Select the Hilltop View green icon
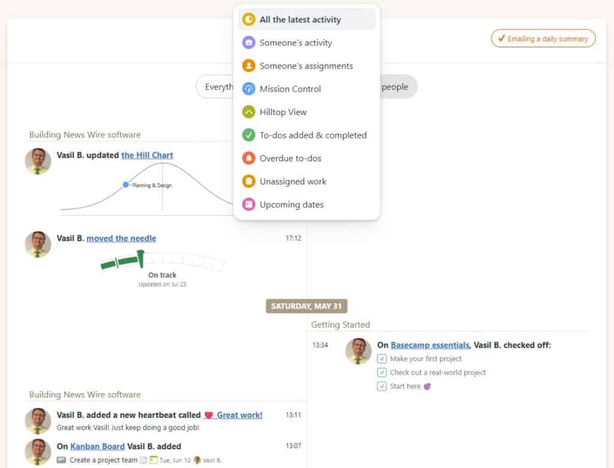Viewport: 614px width, 468px height. [x=248, y=112]
